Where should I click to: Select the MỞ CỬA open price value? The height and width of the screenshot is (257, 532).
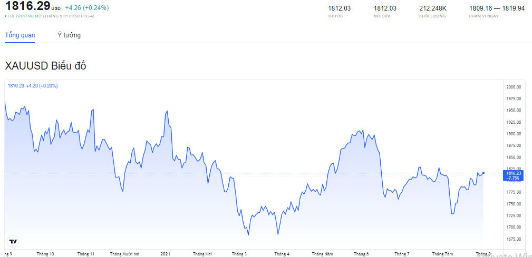385,8
